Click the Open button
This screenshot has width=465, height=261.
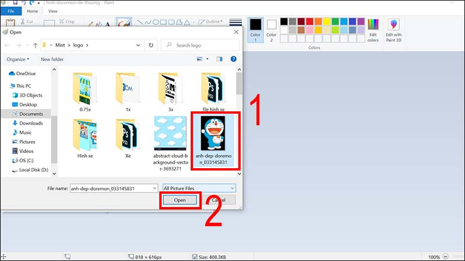180,200
